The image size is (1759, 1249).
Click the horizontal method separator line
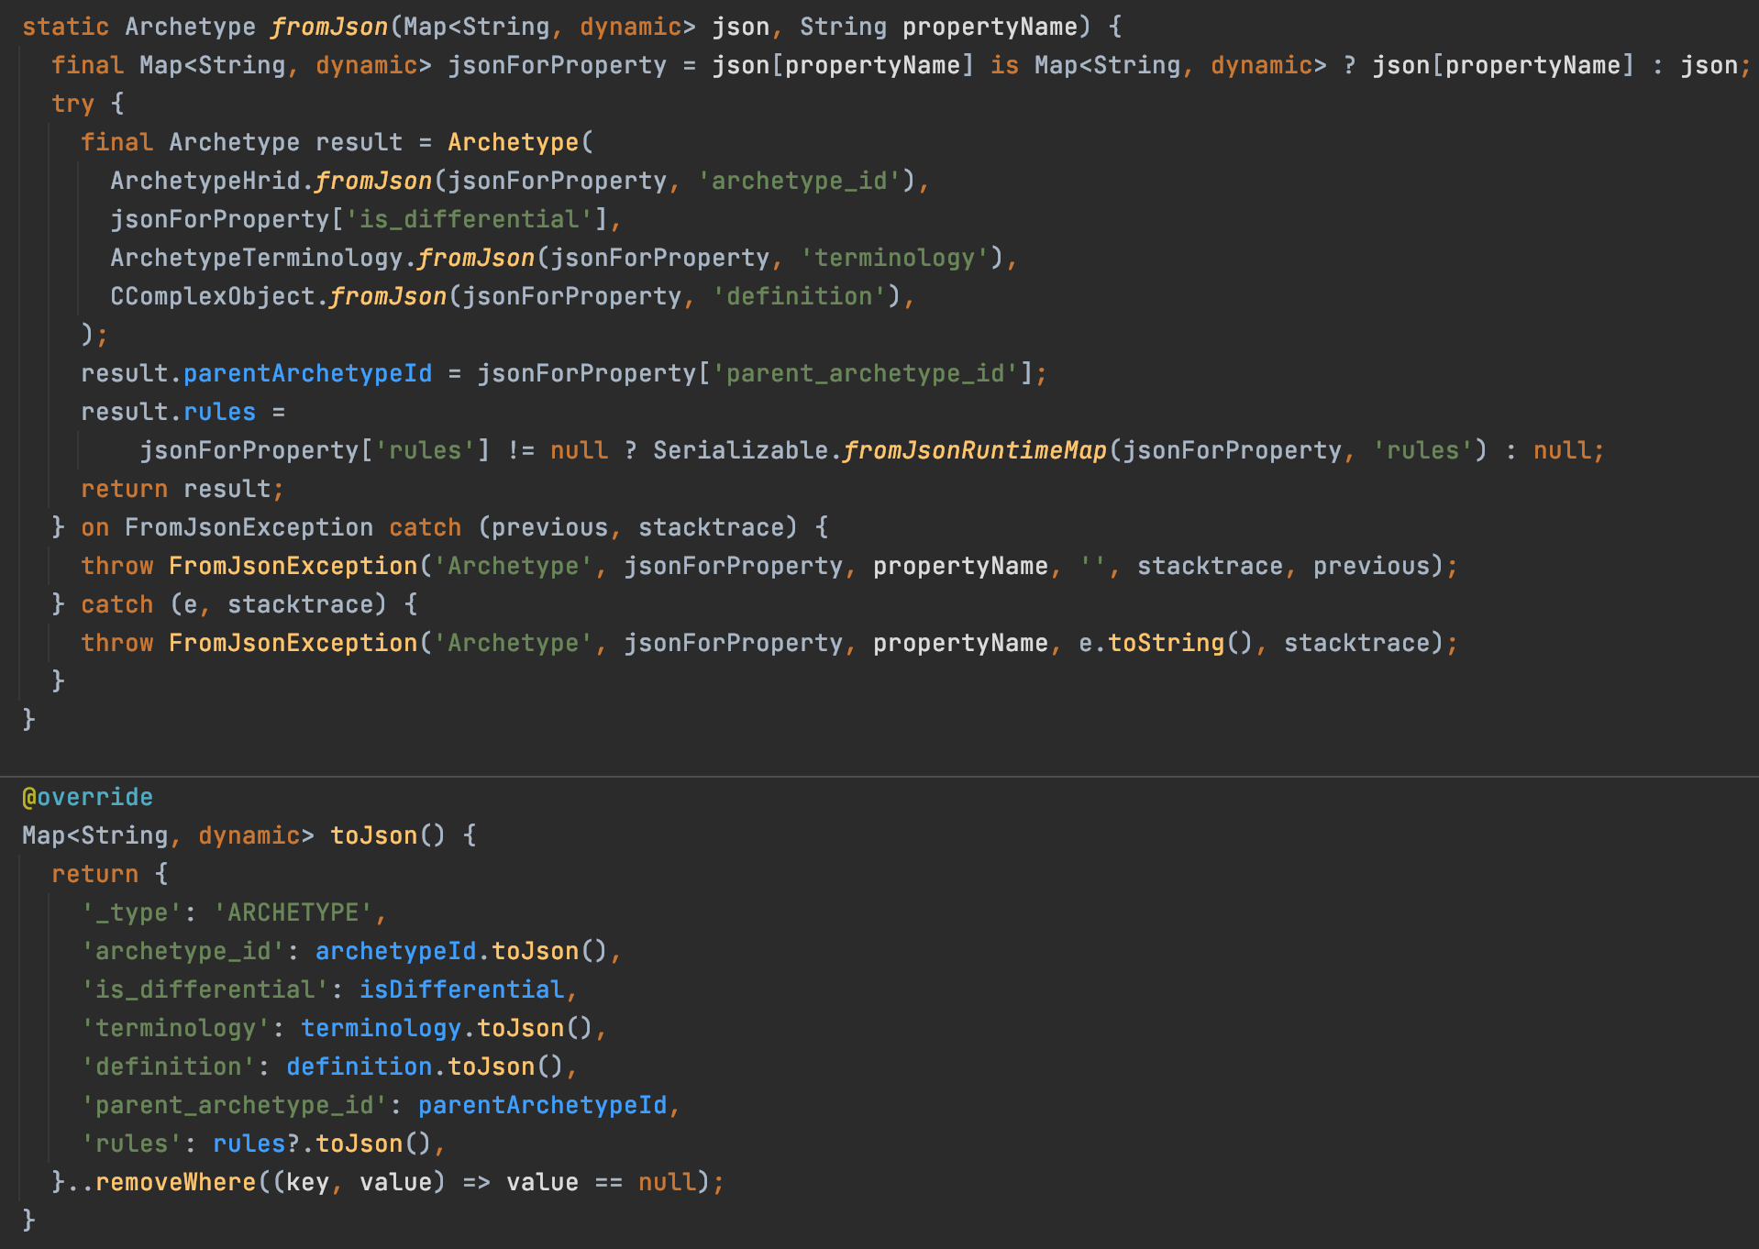click(879, 777)
